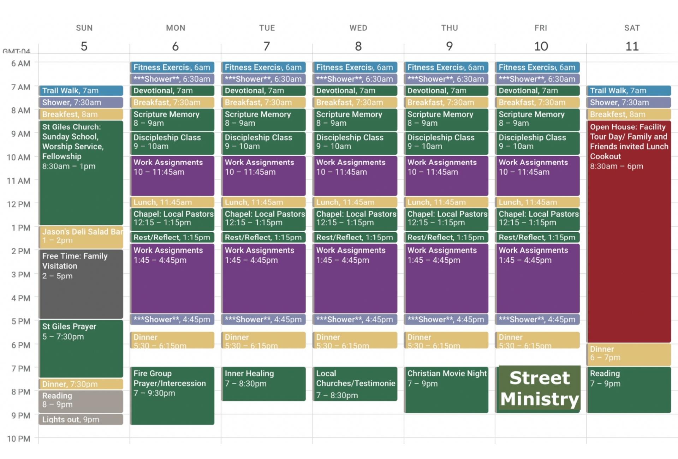The image size is (678, 459).
Task: Select Monday Fitness Exercise 6am event
Action: (x=172, y=67)
